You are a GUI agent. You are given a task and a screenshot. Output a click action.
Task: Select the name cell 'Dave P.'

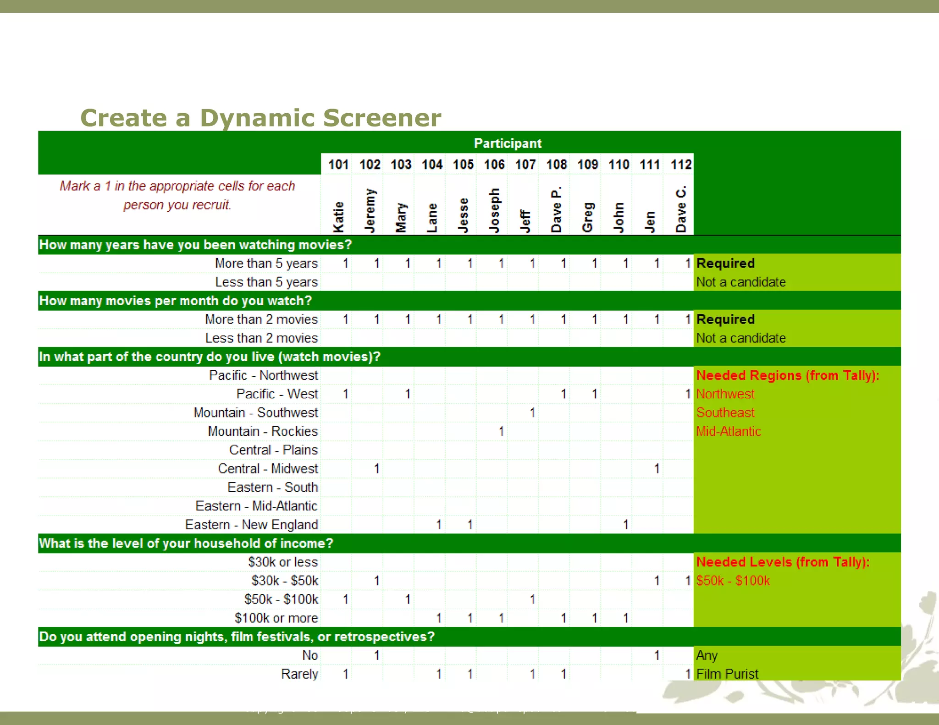pyautogui.click(x=557, y=209)
